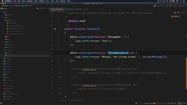The image size is (187, 105).
Task: Click the collapse all icon in Project panel
Action: 43,8
